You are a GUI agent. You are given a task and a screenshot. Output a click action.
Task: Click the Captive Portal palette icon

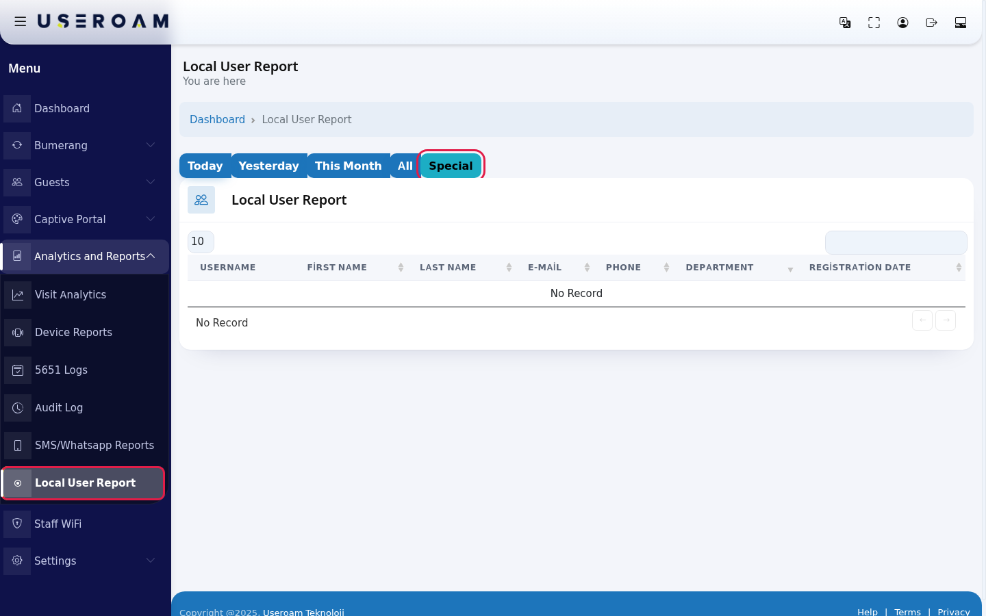(17, 219)
